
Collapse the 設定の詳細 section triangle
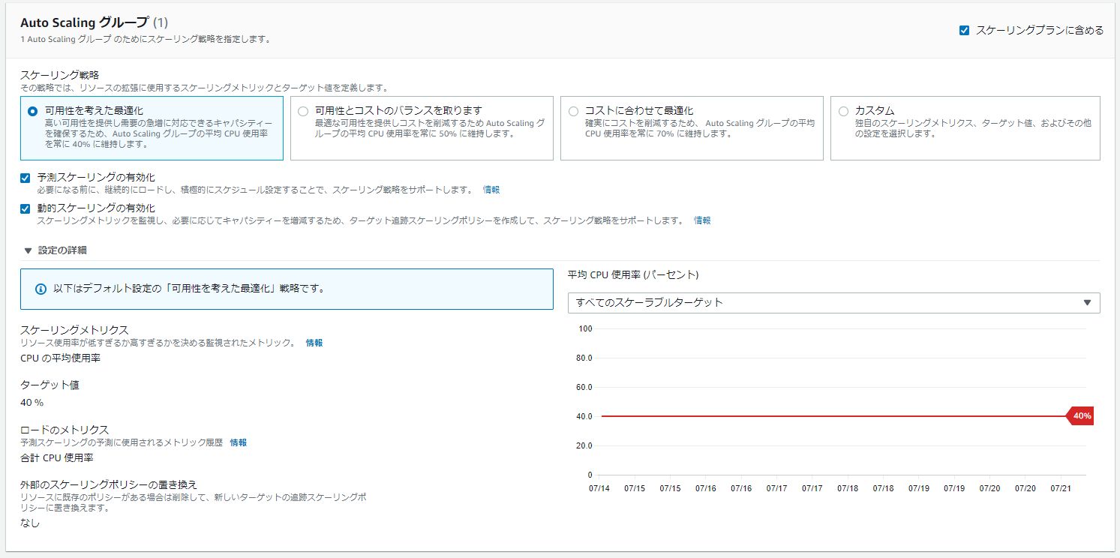[x=28, y=250]
